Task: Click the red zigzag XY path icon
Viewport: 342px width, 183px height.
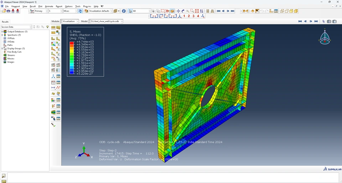Action: click(58, 87)
